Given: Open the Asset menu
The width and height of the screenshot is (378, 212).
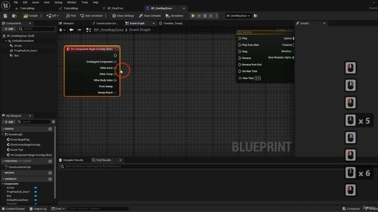Looking at the screenshot, I should (x=35, y=2).
